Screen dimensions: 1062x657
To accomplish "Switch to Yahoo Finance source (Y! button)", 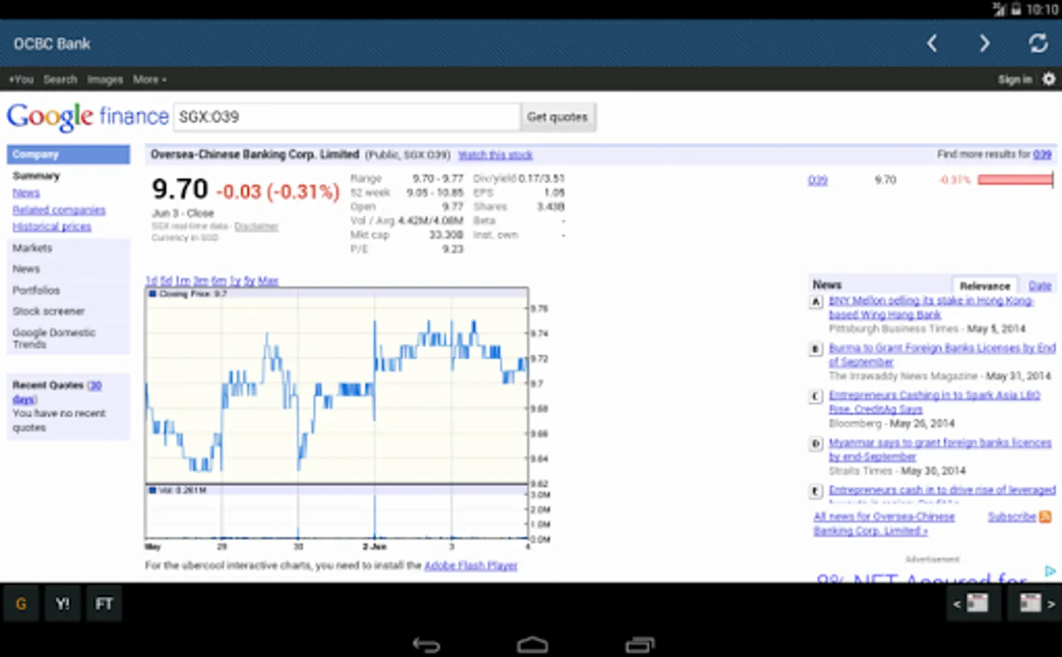I will [63, 604].
